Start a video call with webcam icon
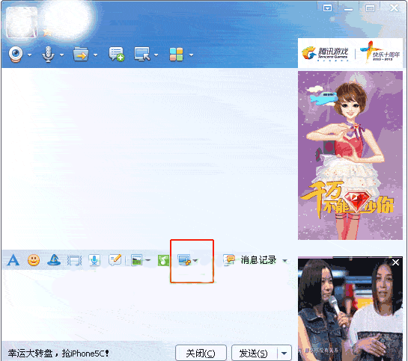 pyautogui.click(x=16, y=55)
